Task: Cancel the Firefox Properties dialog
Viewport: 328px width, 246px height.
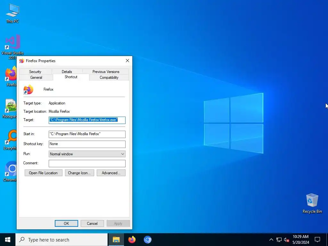Action: pos(92,223)
